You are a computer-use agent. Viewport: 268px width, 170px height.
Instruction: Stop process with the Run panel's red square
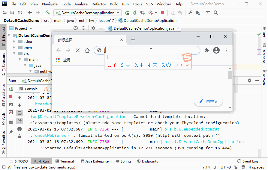click(x=11, y=97)
